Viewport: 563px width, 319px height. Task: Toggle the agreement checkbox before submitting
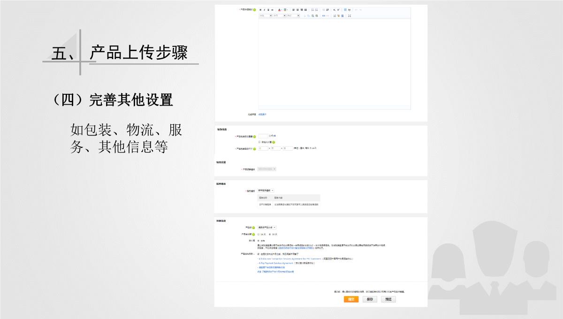click(x=259, y=254)
